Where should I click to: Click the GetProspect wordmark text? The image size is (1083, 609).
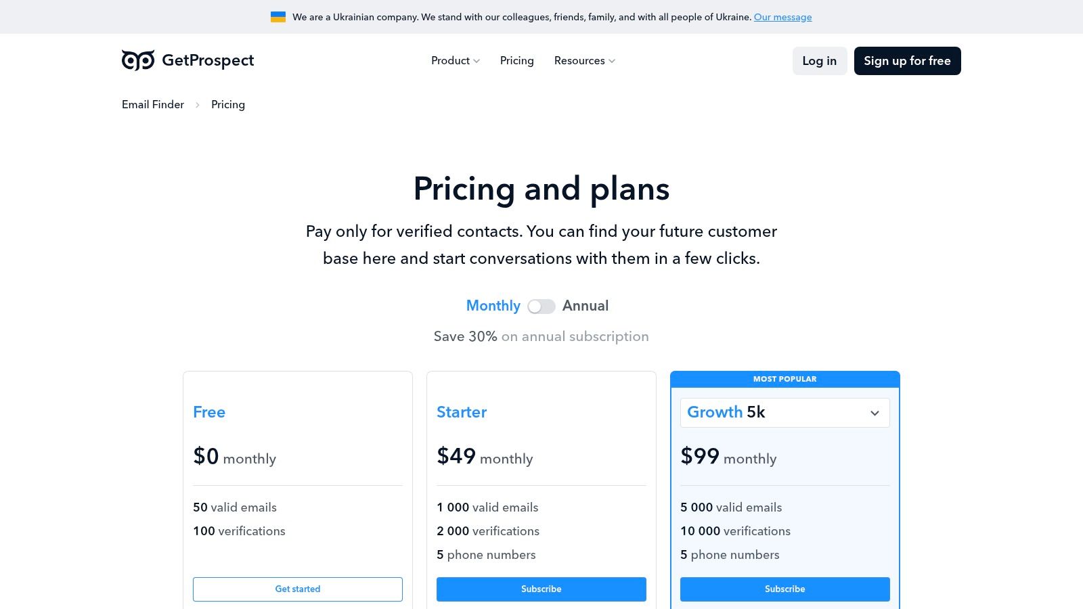(x=206, y=60)
